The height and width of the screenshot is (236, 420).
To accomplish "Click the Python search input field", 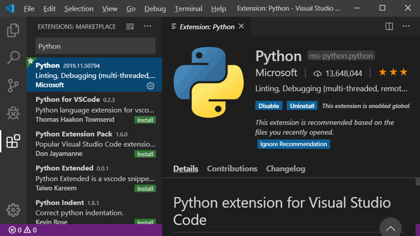I will pyautogui.click(x=95, y=46).
